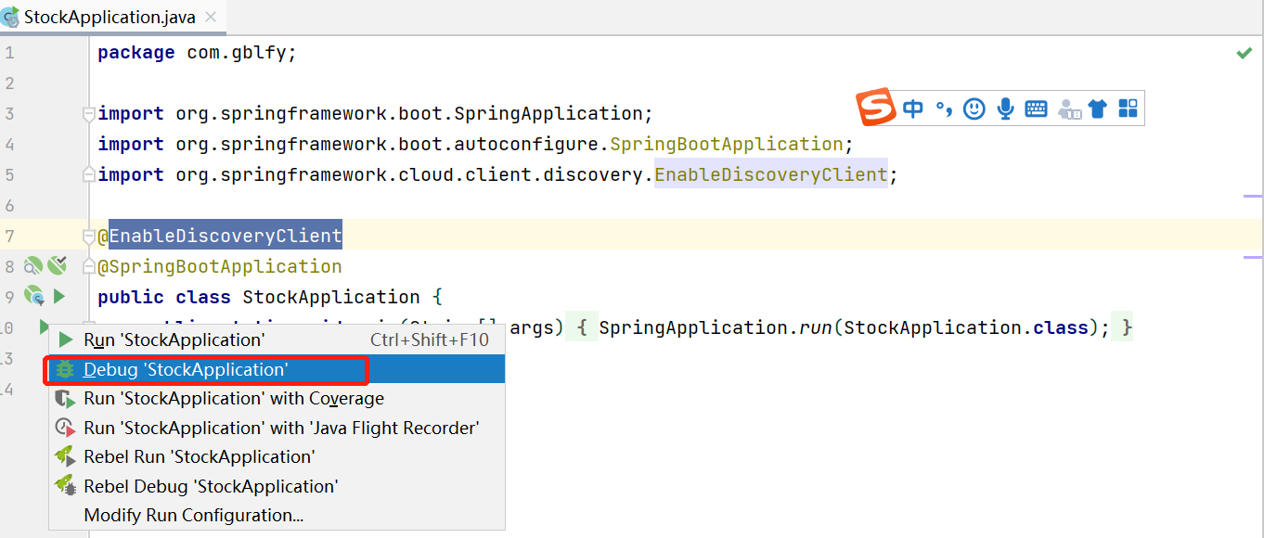Click the Debug bug icon in the menu
This screenshot has width=1264, height=538.
pos(65,369)
